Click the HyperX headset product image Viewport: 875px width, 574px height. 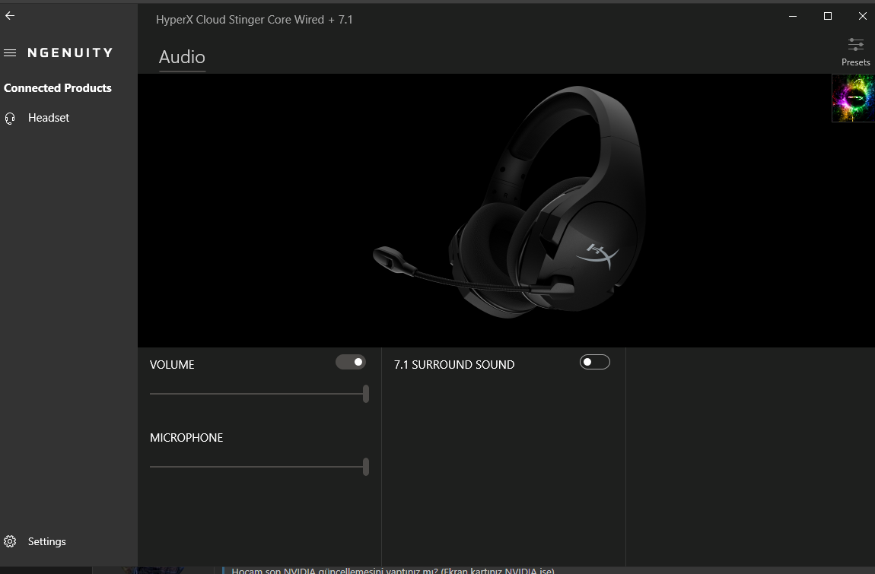[x=509, y=201]
